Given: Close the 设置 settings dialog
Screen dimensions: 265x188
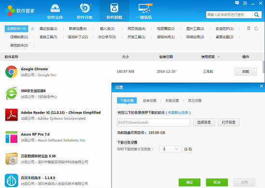Looking at the screenshot, I should click(x=261, y=86).
